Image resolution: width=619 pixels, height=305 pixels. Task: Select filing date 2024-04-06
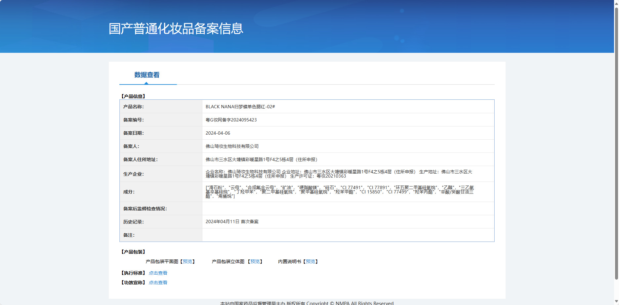218,133
